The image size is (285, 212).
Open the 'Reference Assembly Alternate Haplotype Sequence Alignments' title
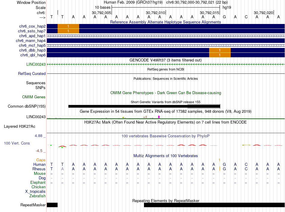[165, 22]
